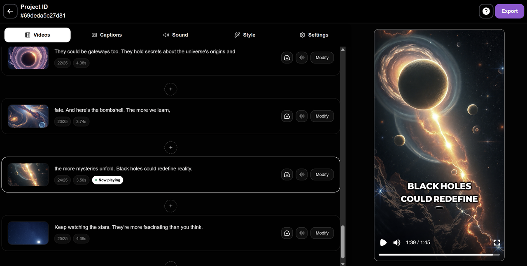
Task: Open the Style tab
Action: click(x=245, y=35)
